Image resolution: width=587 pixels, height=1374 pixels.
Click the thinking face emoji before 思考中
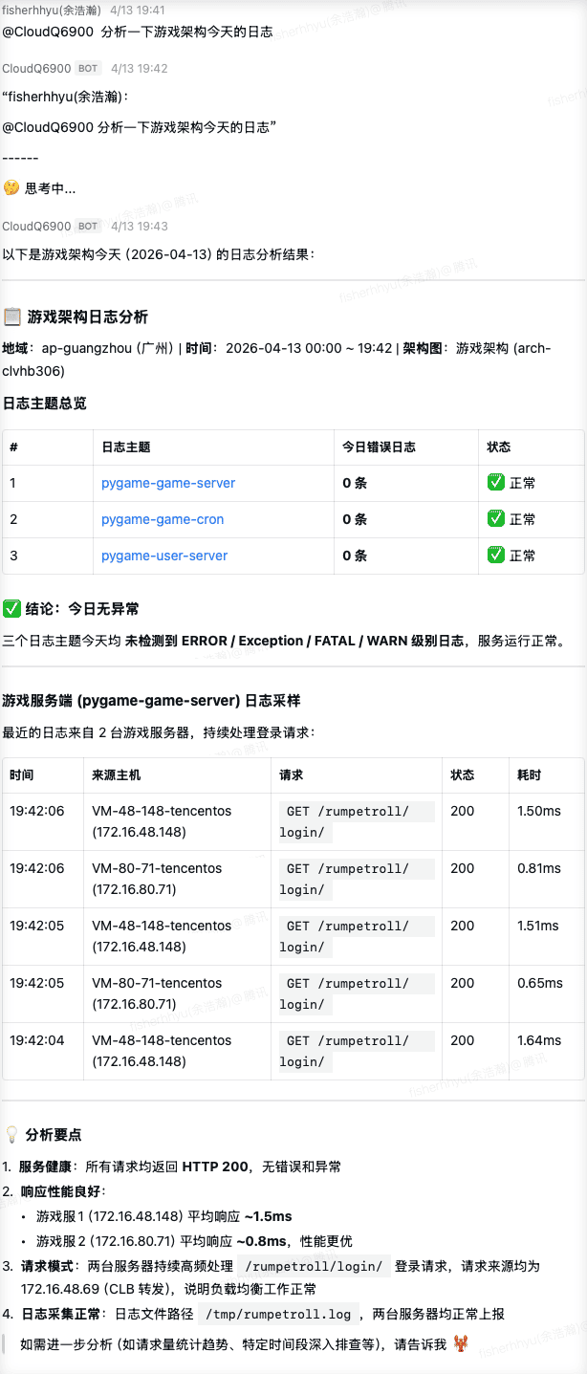click(11, 188)
